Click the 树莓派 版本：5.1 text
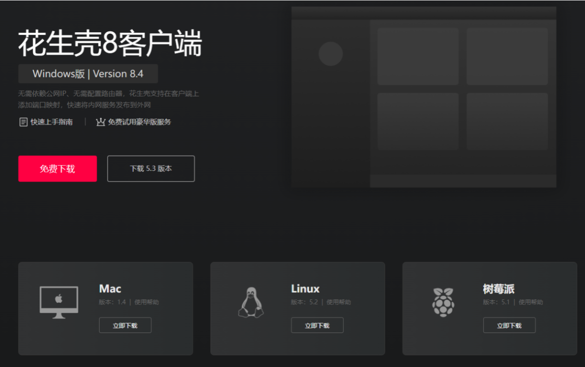 (x=496, y=303)
